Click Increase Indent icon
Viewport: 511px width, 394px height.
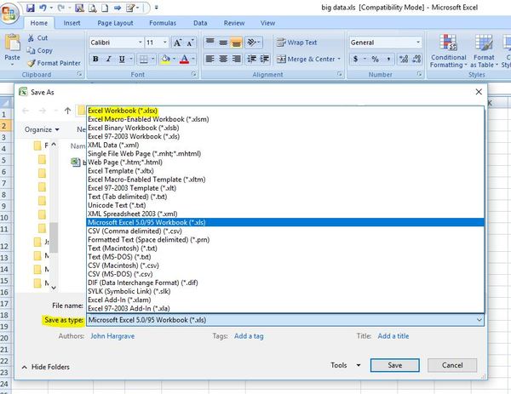coord(264,59)
